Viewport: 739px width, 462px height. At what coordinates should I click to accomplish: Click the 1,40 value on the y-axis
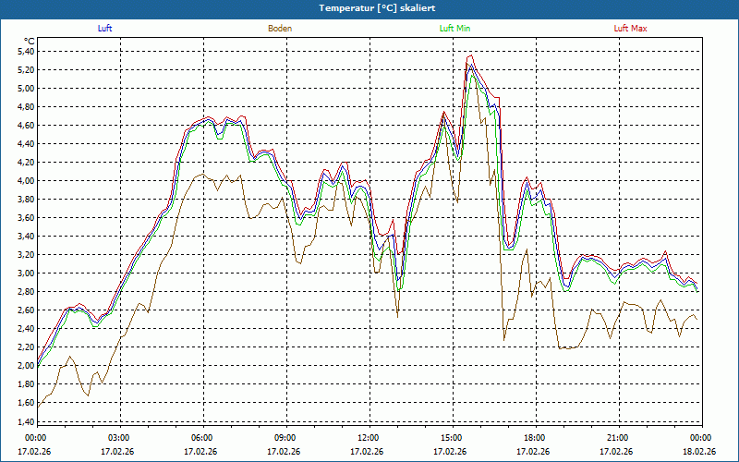(26, 421)
